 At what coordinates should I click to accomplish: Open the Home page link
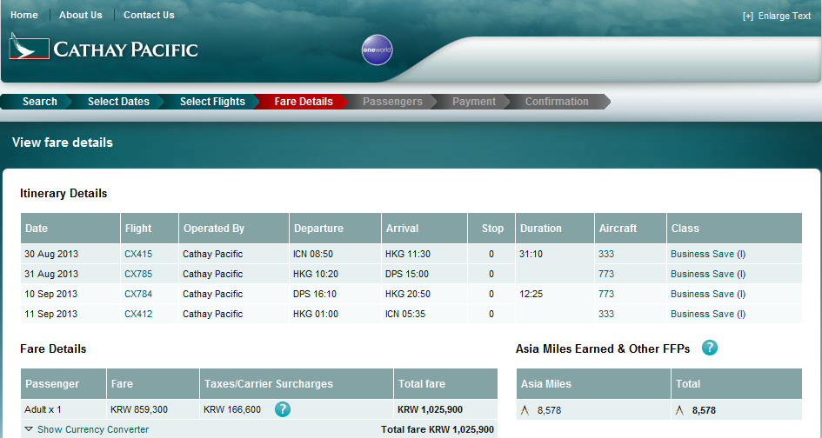coord(24,15)
